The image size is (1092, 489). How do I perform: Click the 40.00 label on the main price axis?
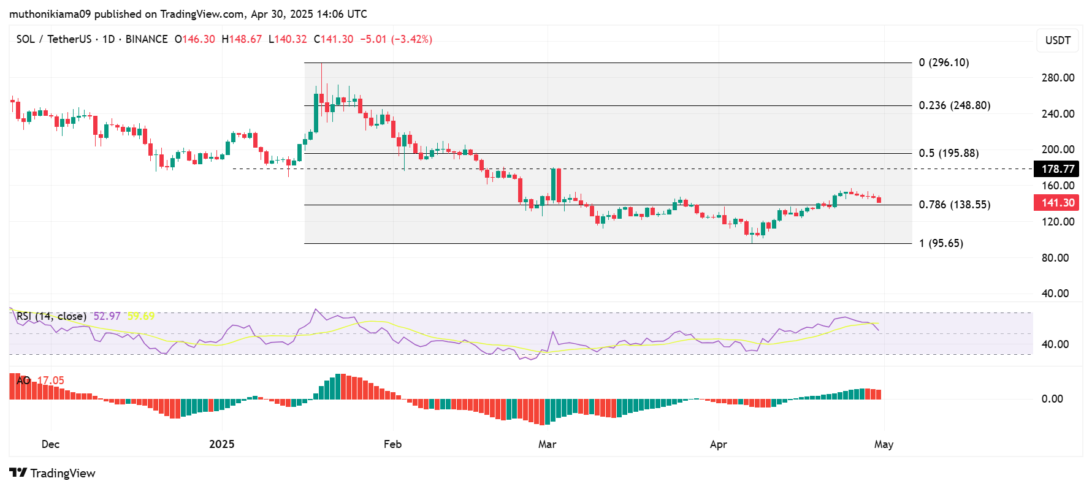1055,294
